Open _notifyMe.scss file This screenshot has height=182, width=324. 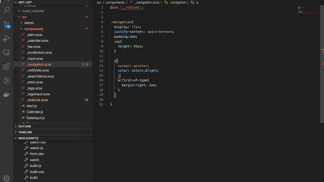(x=38, y=70)
